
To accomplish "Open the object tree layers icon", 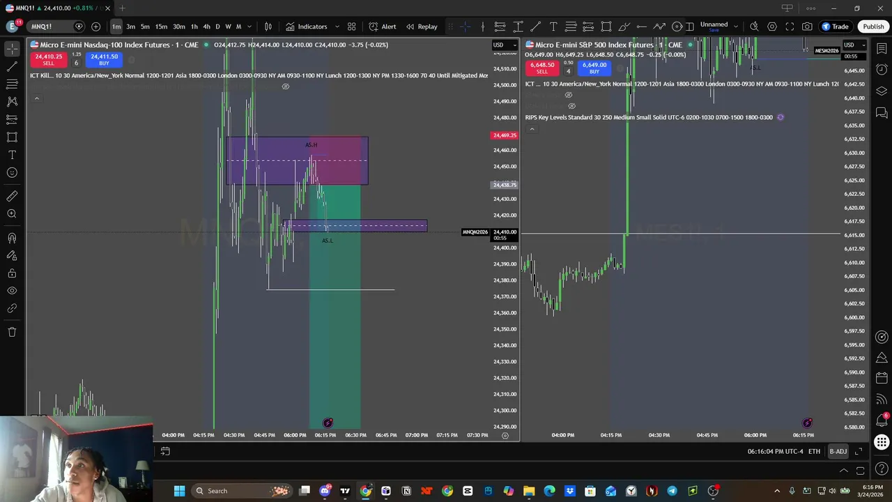I will 882,91.
